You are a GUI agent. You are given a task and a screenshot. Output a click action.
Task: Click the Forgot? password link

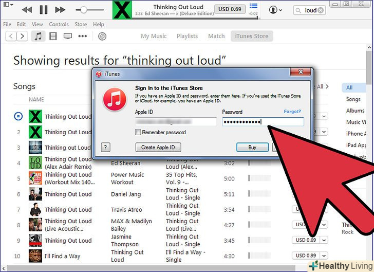tap(292, 112)
